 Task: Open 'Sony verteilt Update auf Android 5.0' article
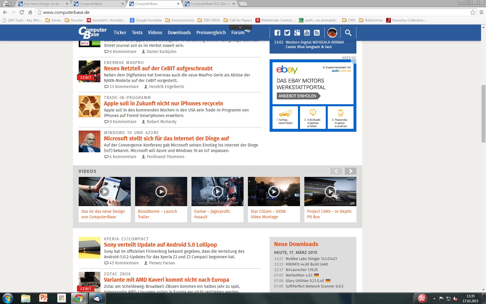pyautogui.click(x=160, y=245)
